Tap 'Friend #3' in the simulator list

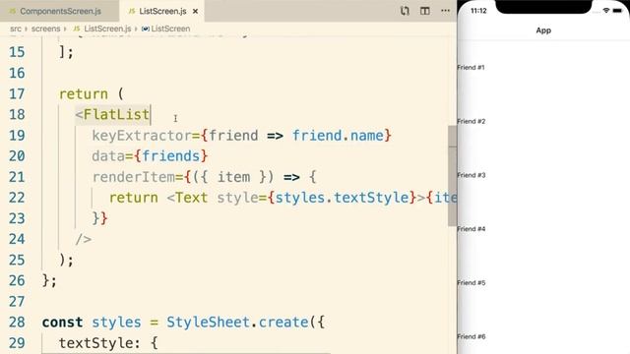472,175
